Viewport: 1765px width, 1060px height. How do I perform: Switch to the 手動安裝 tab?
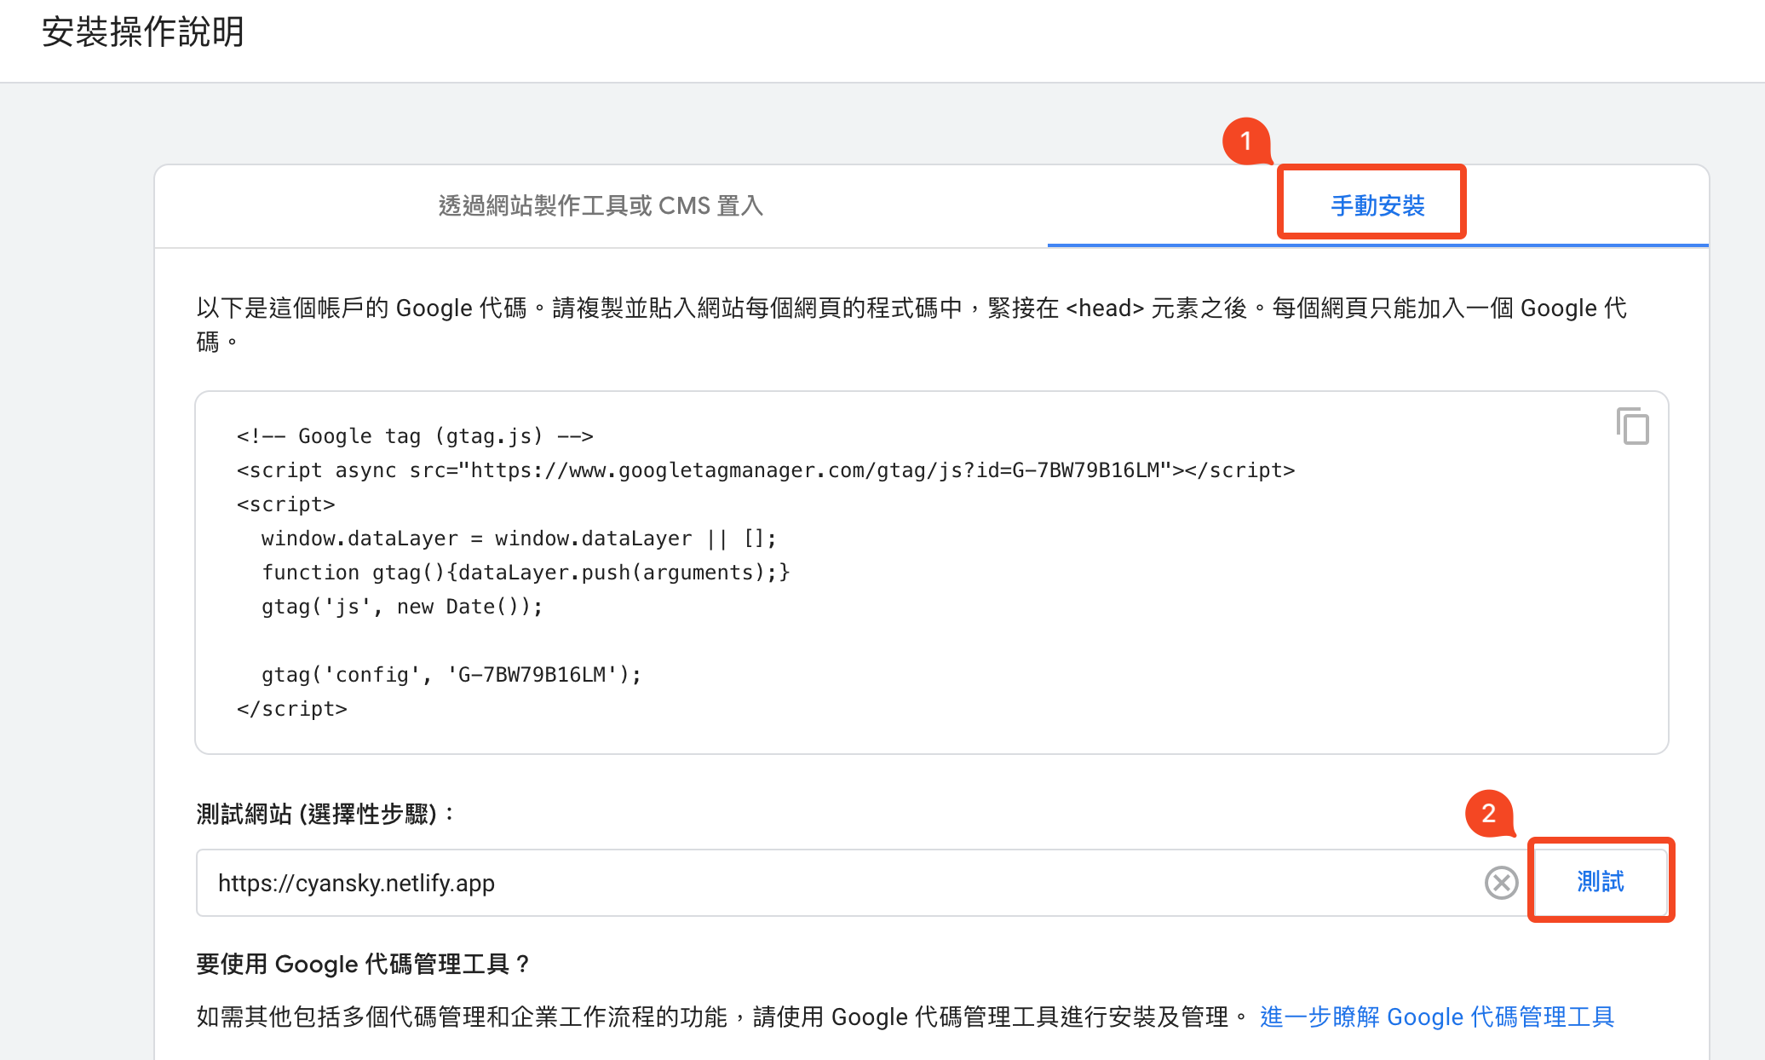(1377, 205)
